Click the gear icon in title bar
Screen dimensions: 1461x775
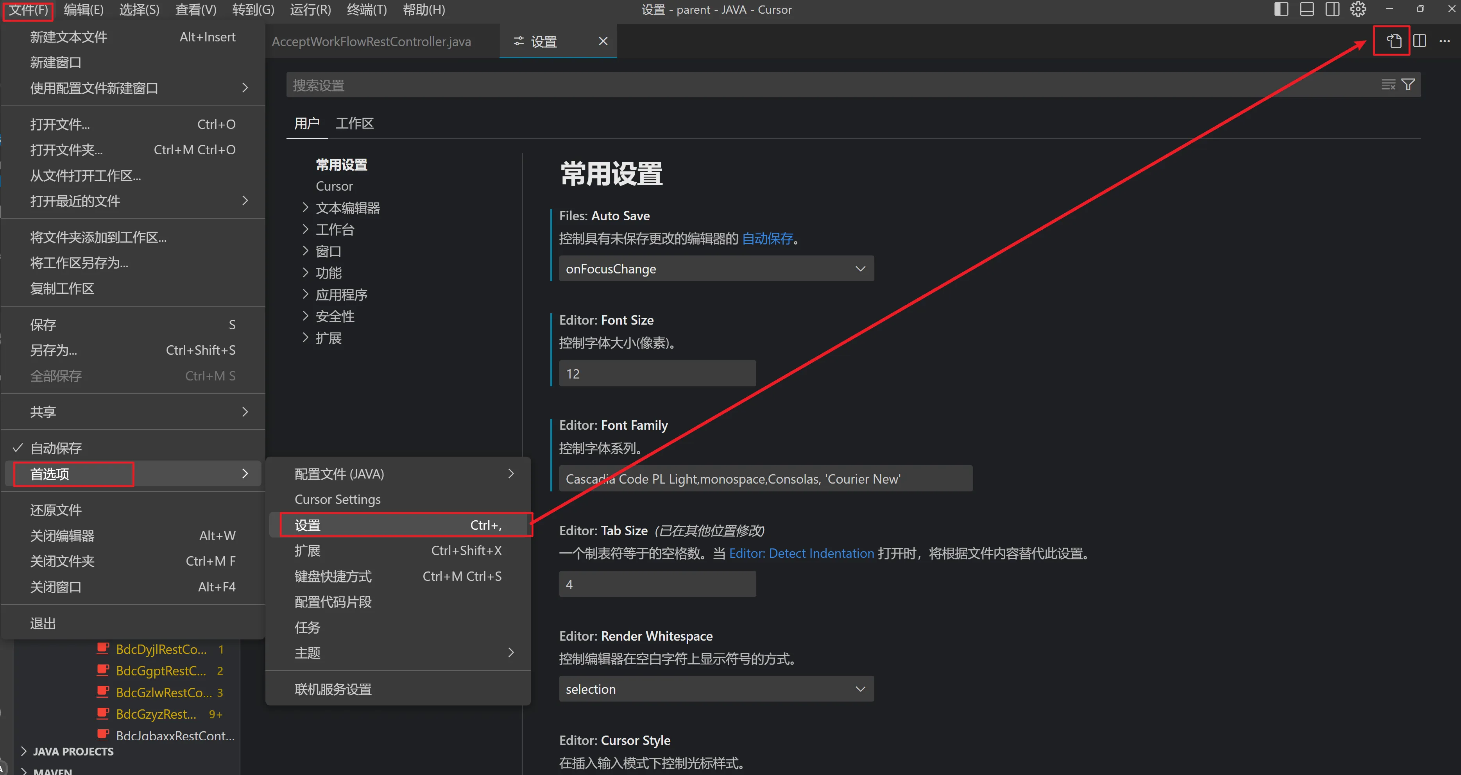pos(1358,9)
